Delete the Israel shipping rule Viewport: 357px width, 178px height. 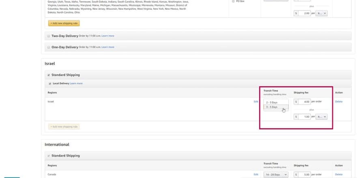338,102
